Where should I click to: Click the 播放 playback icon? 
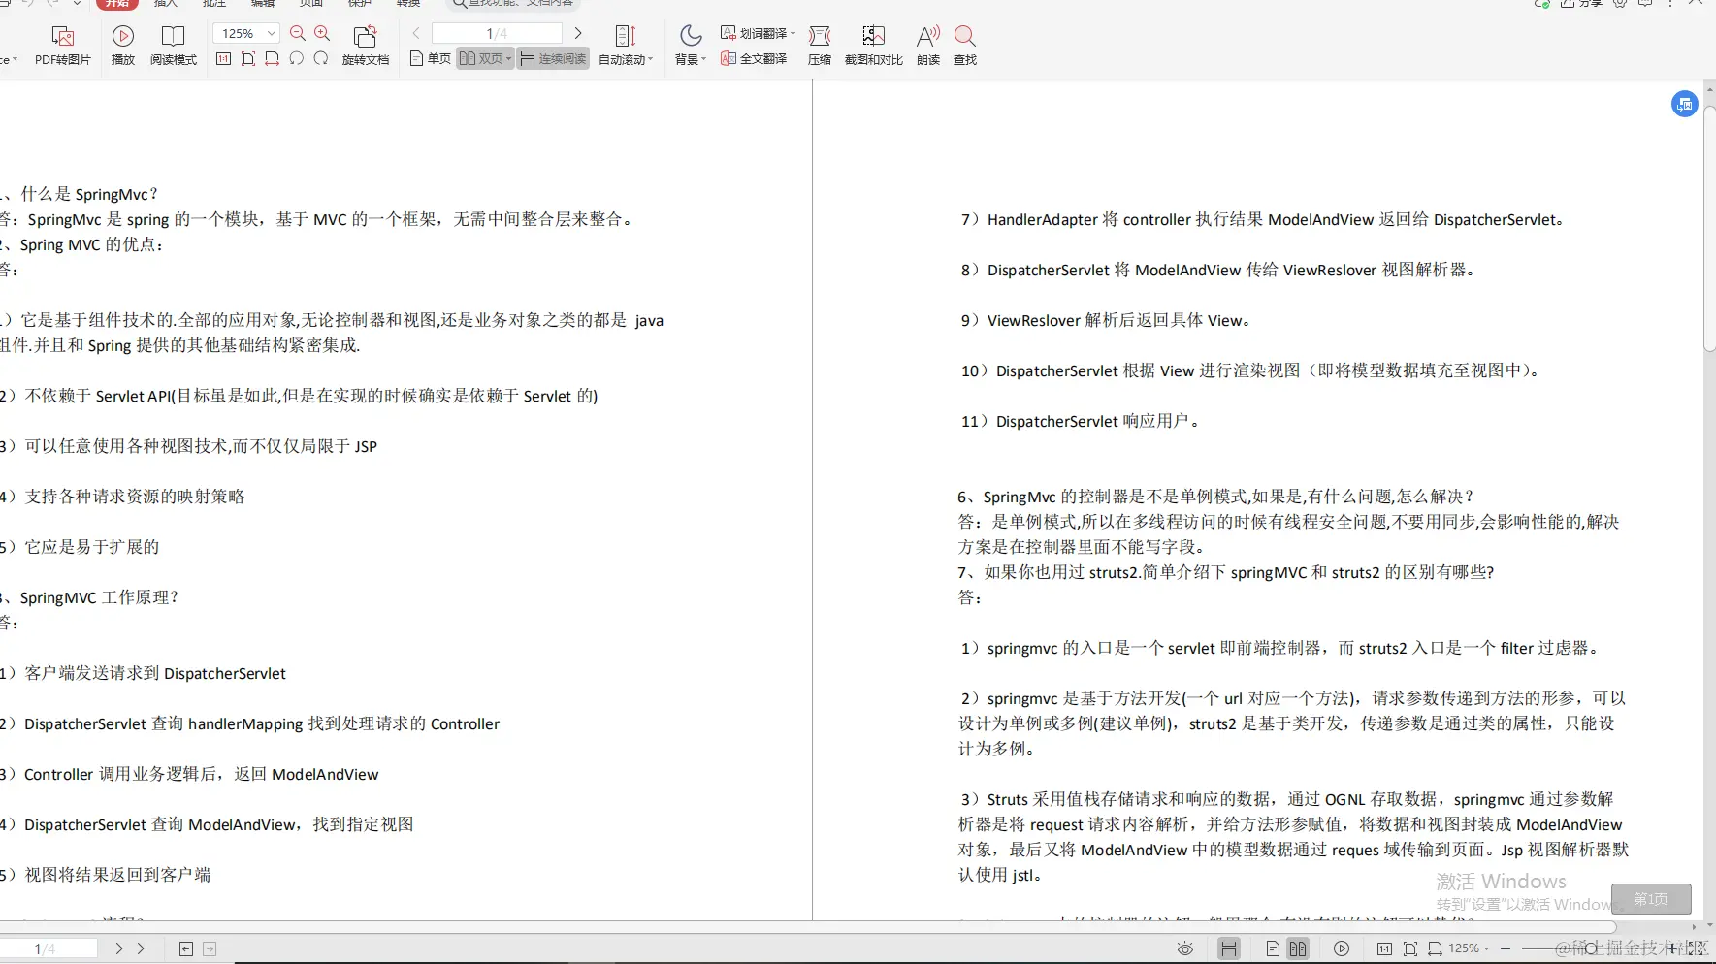click(122, 44)
